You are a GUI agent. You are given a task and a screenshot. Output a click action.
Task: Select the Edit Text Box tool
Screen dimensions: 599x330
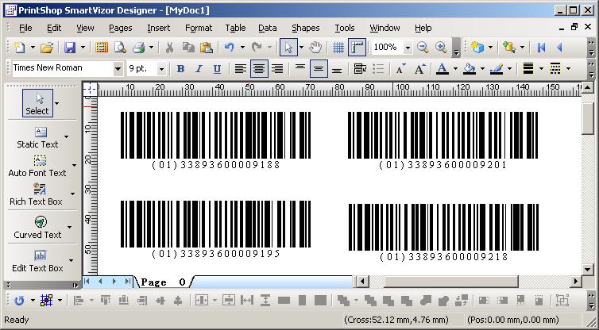tap(37, 261)
